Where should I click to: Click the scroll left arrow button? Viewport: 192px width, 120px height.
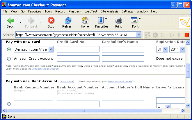(4, 111)
